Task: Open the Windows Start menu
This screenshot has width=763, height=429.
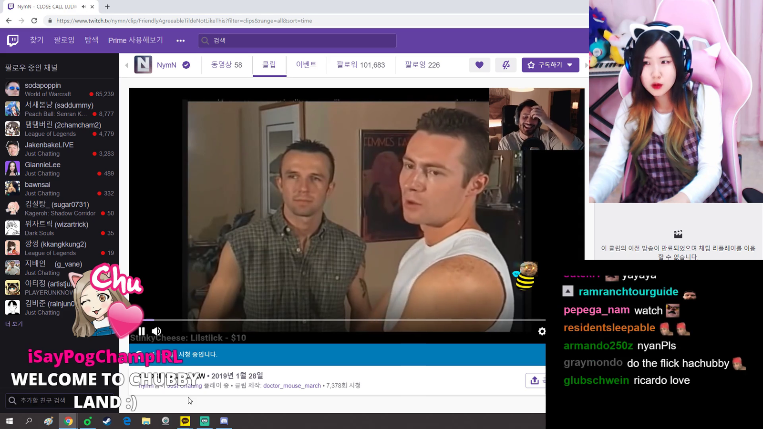Action: pyautogui.click(x=9, y=421)
